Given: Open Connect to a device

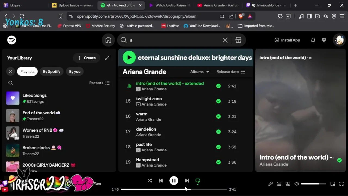Looking at the screenshot, I should [x=288, y=184].
